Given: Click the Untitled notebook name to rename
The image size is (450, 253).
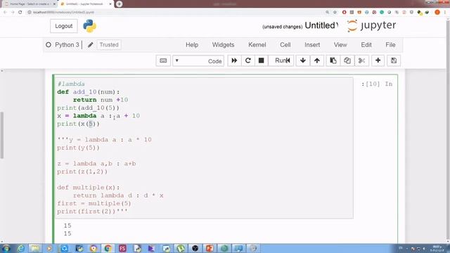Looking at the screenshot, I should [x=321, y=25].
